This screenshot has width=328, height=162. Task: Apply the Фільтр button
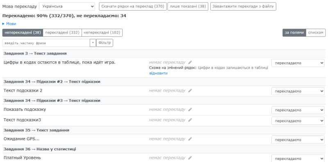pos(105,43)
